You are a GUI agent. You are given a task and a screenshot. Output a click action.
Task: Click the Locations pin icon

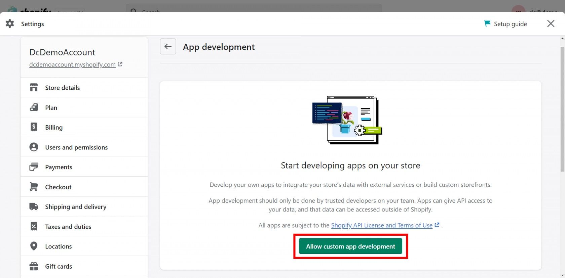pyautogui.click(x=34, y=246)
